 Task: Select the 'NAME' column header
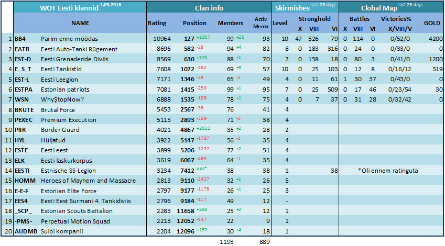pyautogui.click(x=80, y=23)
